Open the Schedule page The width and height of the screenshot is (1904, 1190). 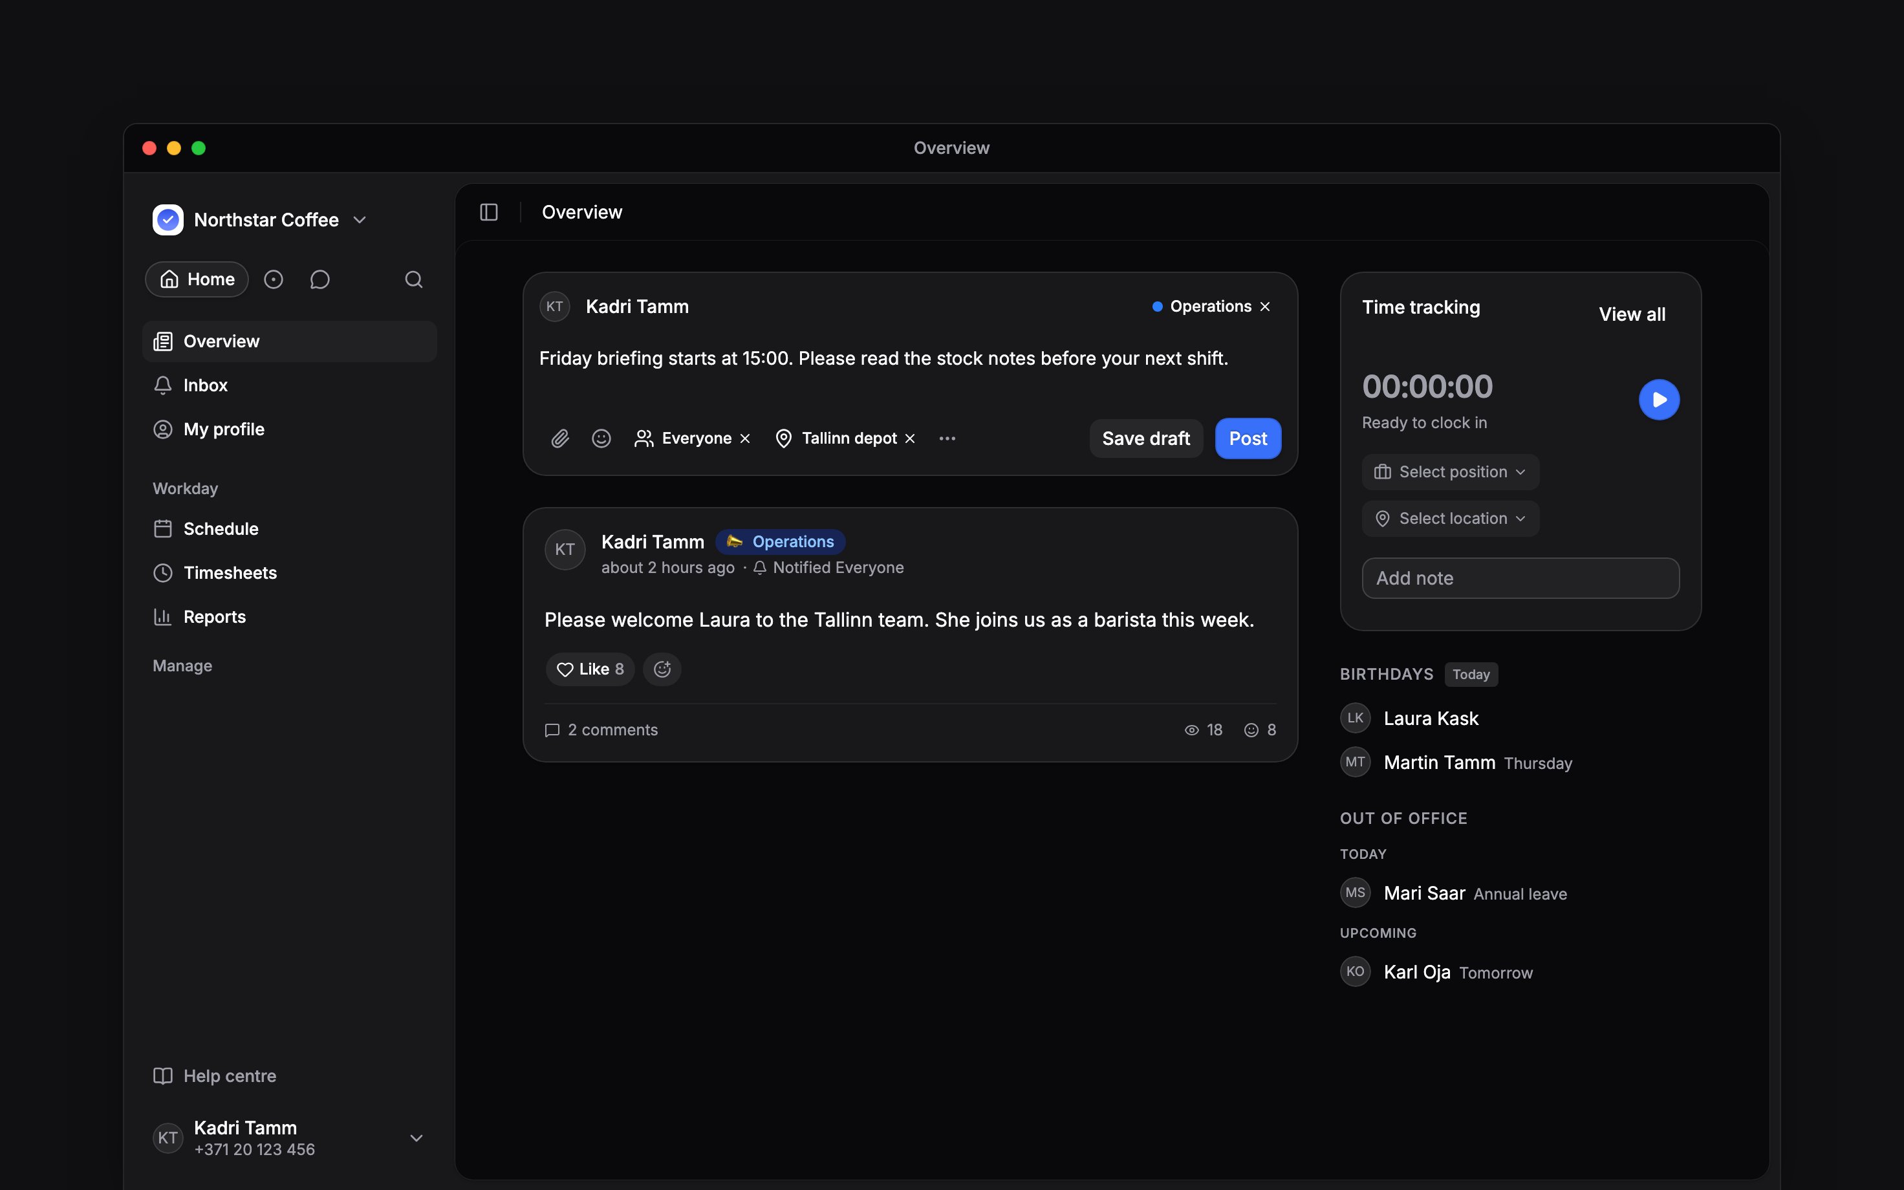(290, 529)
